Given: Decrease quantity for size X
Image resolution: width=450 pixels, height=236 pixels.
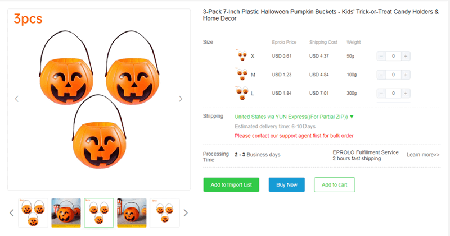Looking at the screenshot, I should (x=382, y=56).
